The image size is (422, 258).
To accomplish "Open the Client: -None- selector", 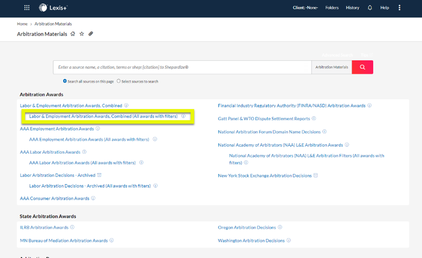I will (305, 8).
